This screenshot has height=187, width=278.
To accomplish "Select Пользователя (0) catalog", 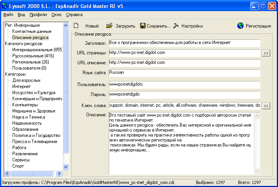I will 29,68.
